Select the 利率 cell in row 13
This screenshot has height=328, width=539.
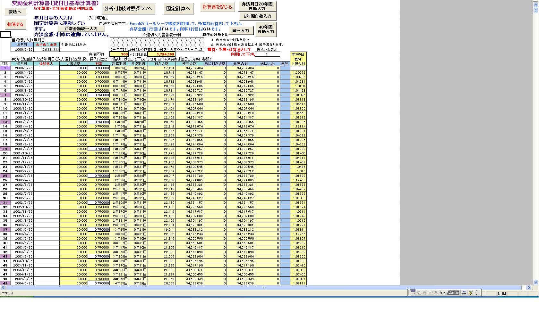(99, 122)
